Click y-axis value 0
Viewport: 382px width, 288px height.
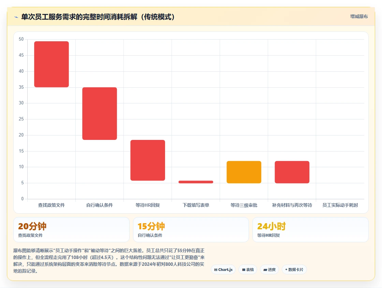pyautogui.click(x=23, y=199)
